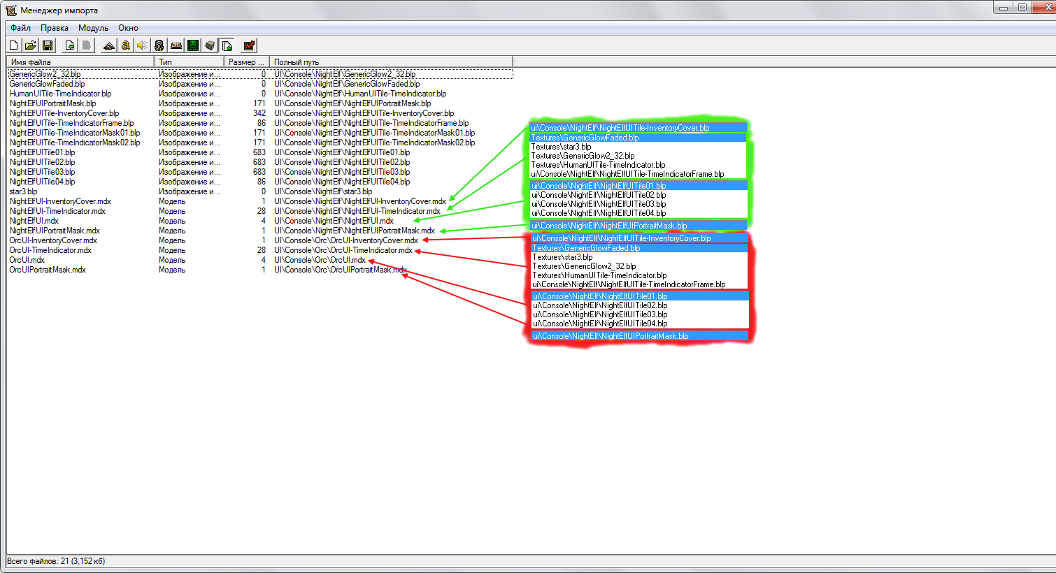
Task: Click the application icon in the title bar
Action: click(11, 10)
